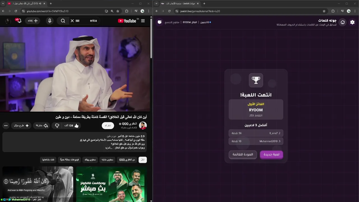359x202 pixels.
Task: Reload the Jawlah browser page
Action: pyautogui.click(x=169, y=11)
